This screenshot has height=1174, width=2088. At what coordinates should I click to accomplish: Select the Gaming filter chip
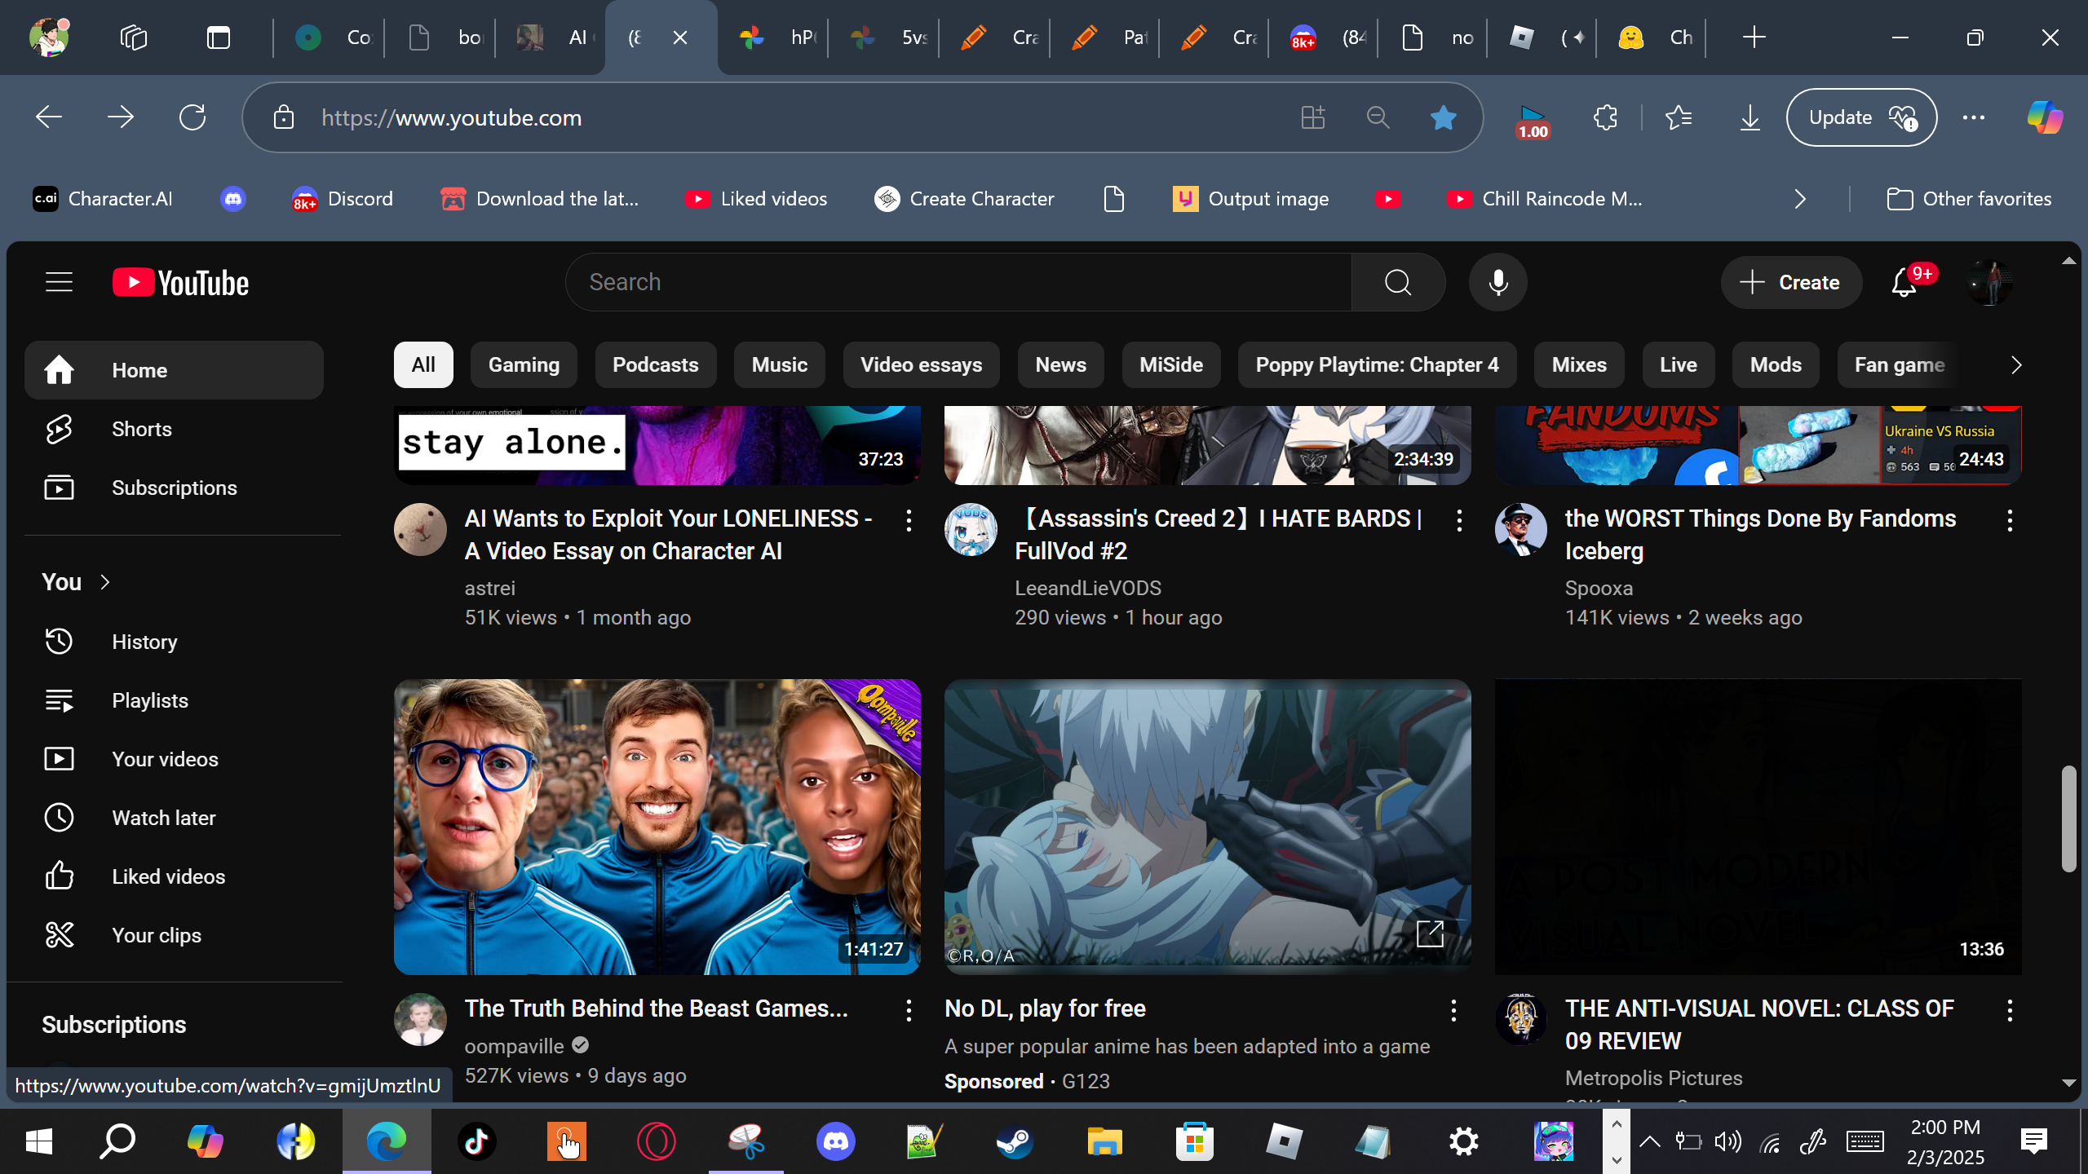tap(524, 365)
